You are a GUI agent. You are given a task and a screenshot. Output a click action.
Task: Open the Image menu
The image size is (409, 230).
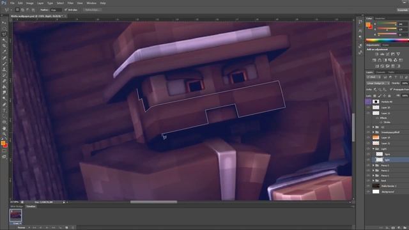pos(30,3)
